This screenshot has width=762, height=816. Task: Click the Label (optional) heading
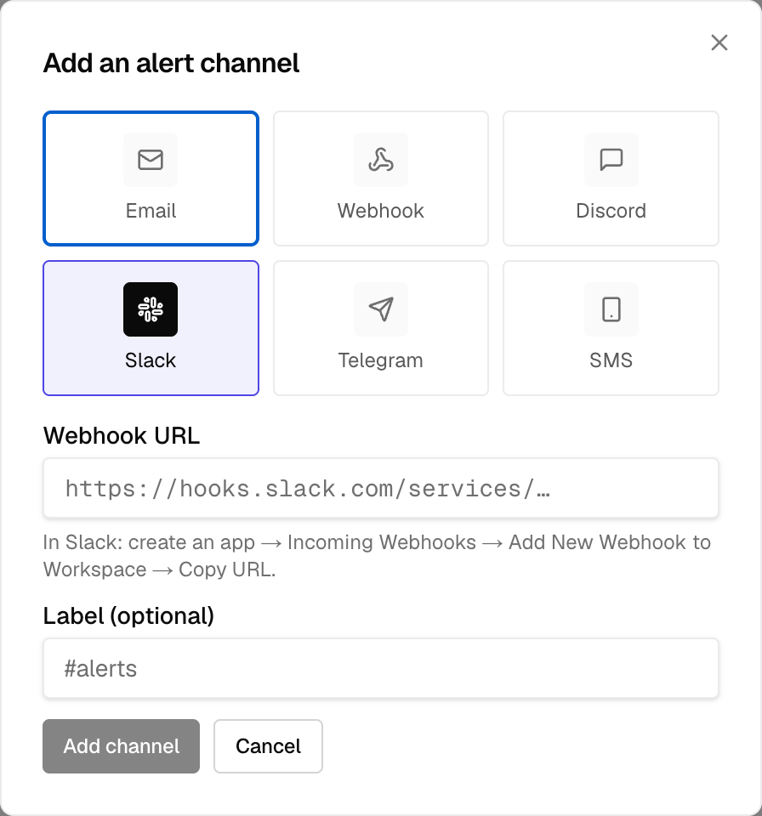[128, 615]
